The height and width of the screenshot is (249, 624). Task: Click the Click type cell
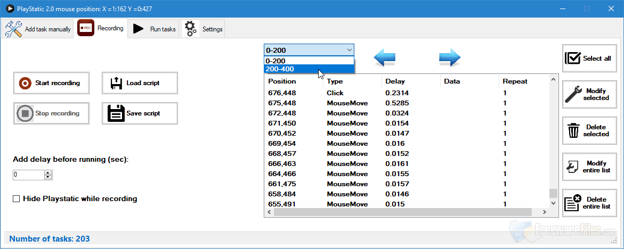[x=335, y=93]
